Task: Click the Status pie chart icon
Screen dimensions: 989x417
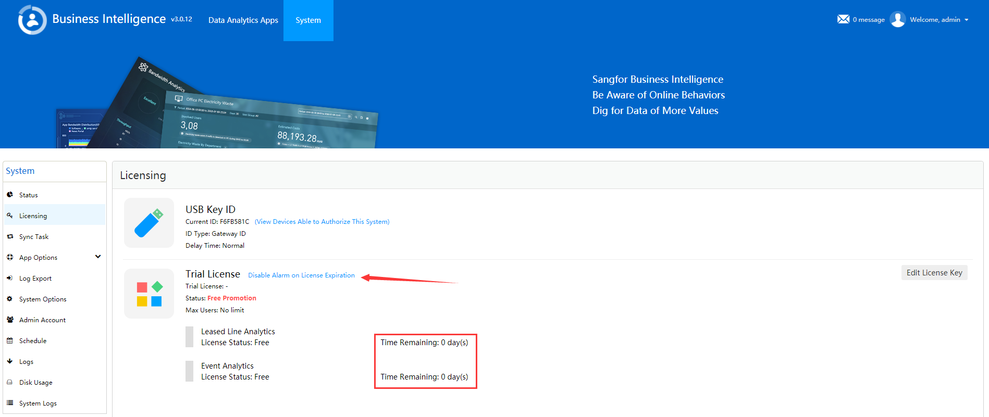Action: pos(10,195)
